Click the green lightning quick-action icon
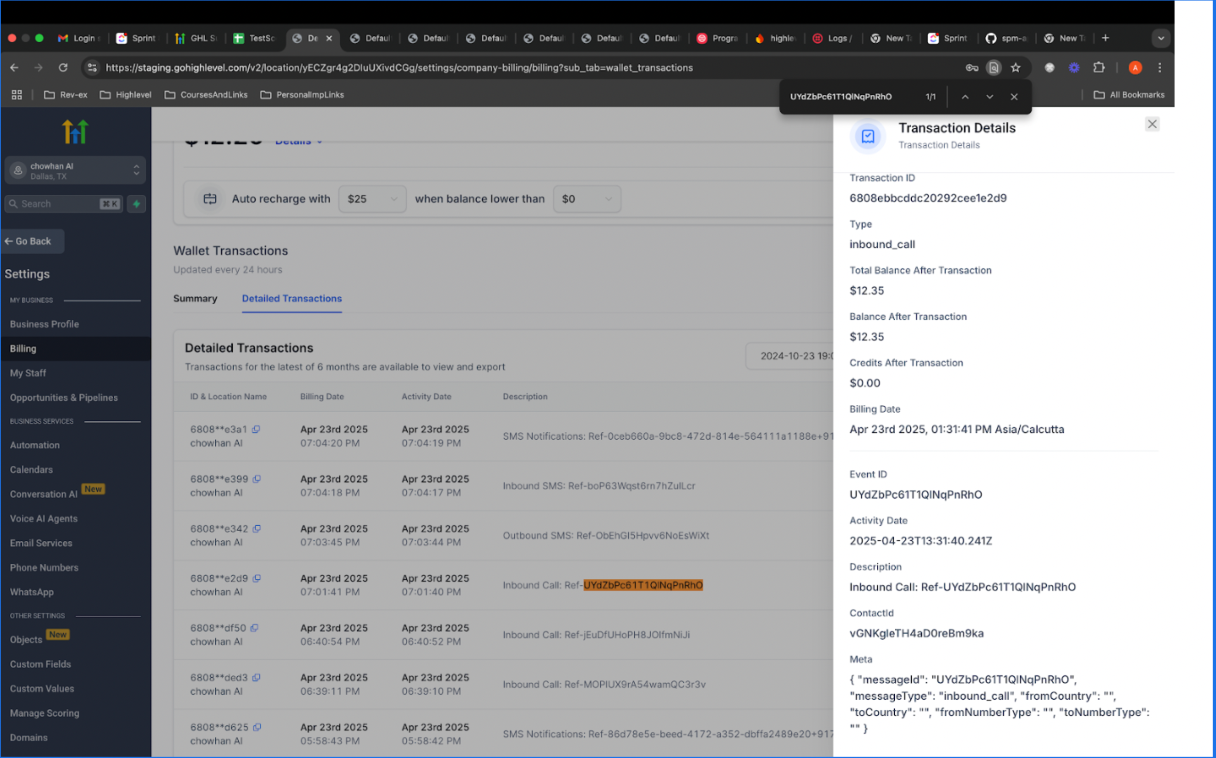The height and width of the screenshot is (758, 1216). (x=137, y=204)
